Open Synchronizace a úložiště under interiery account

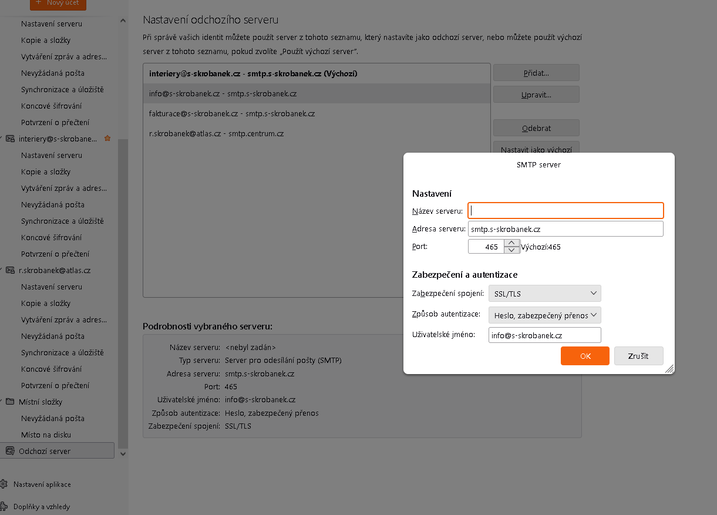pos(62,221)
